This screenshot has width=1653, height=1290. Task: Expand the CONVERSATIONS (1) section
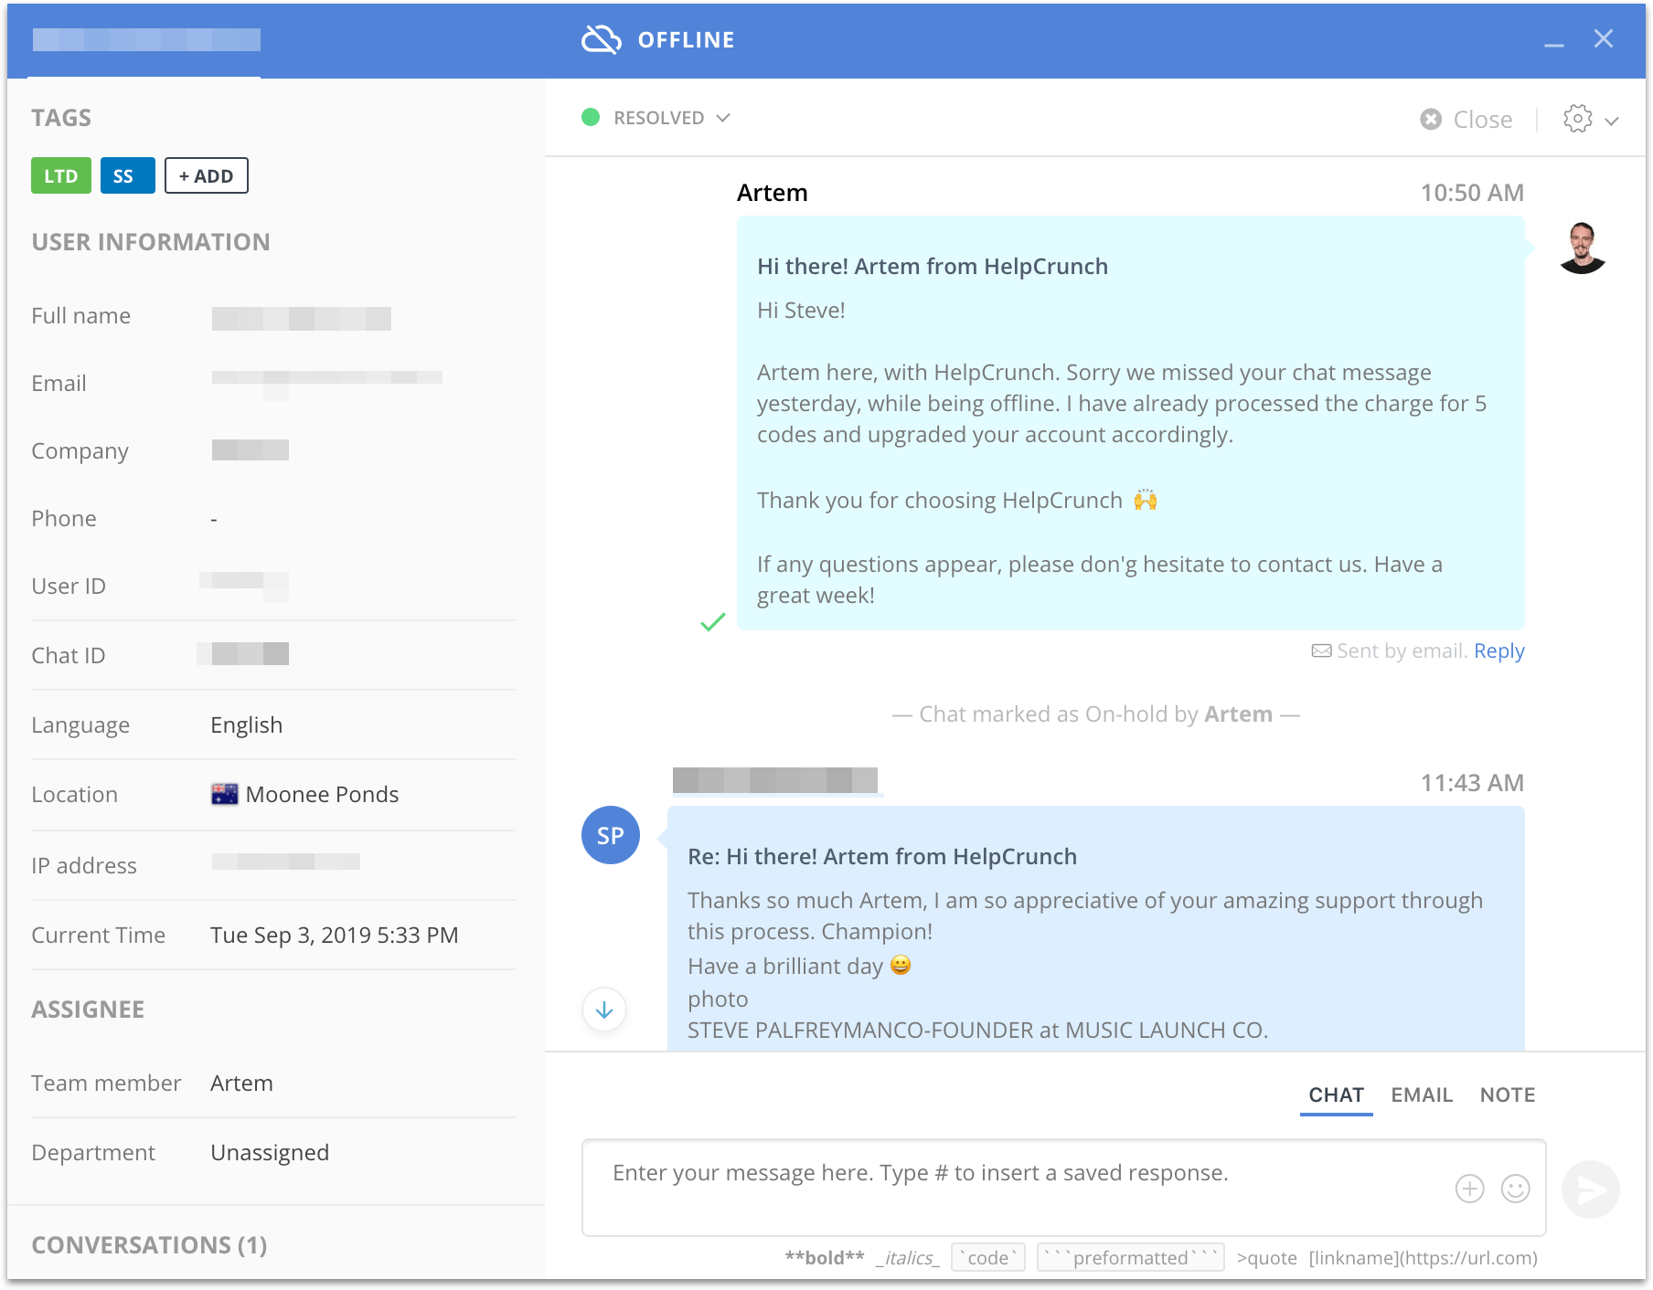point(149,1245)
